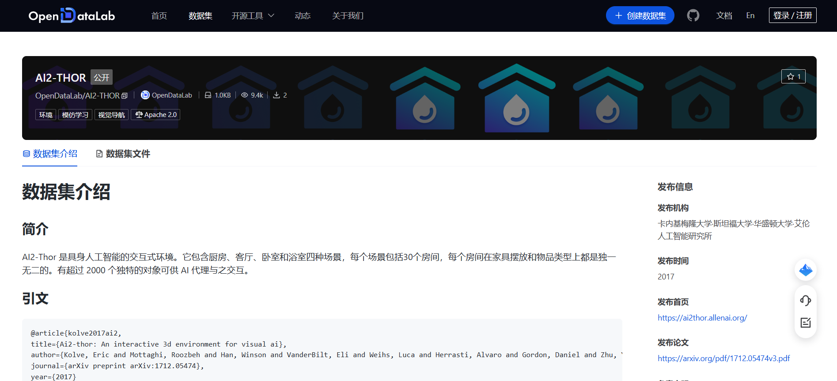Switch to the 数据集文件 tab

point(123,154)
